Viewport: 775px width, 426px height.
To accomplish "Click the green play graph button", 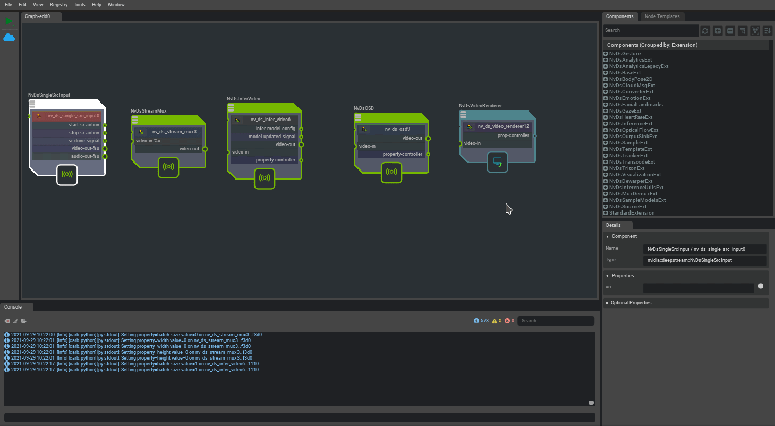I will pos(8,21).
